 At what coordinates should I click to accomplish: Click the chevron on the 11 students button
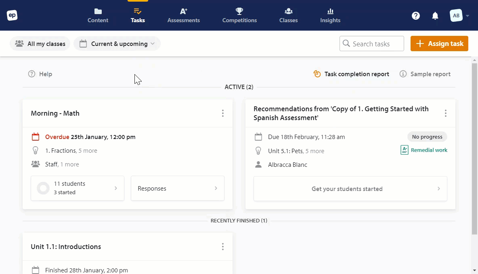tap(116, 188)
